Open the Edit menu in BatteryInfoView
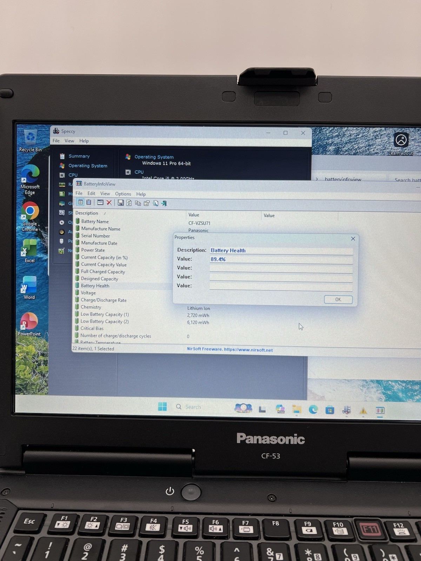This screenshot has height=561, width=421. click(91, 193)
